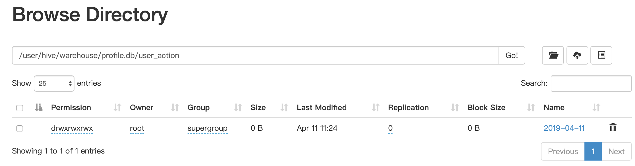Open the Show entries count dropdown
Screen dimensions: 635x166
pos(54,84)
